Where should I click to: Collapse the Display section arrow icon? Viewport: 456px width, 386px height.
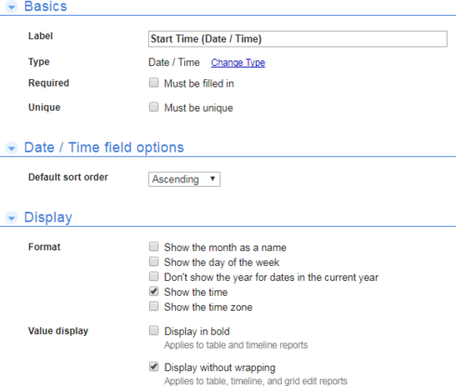(11, 218)
